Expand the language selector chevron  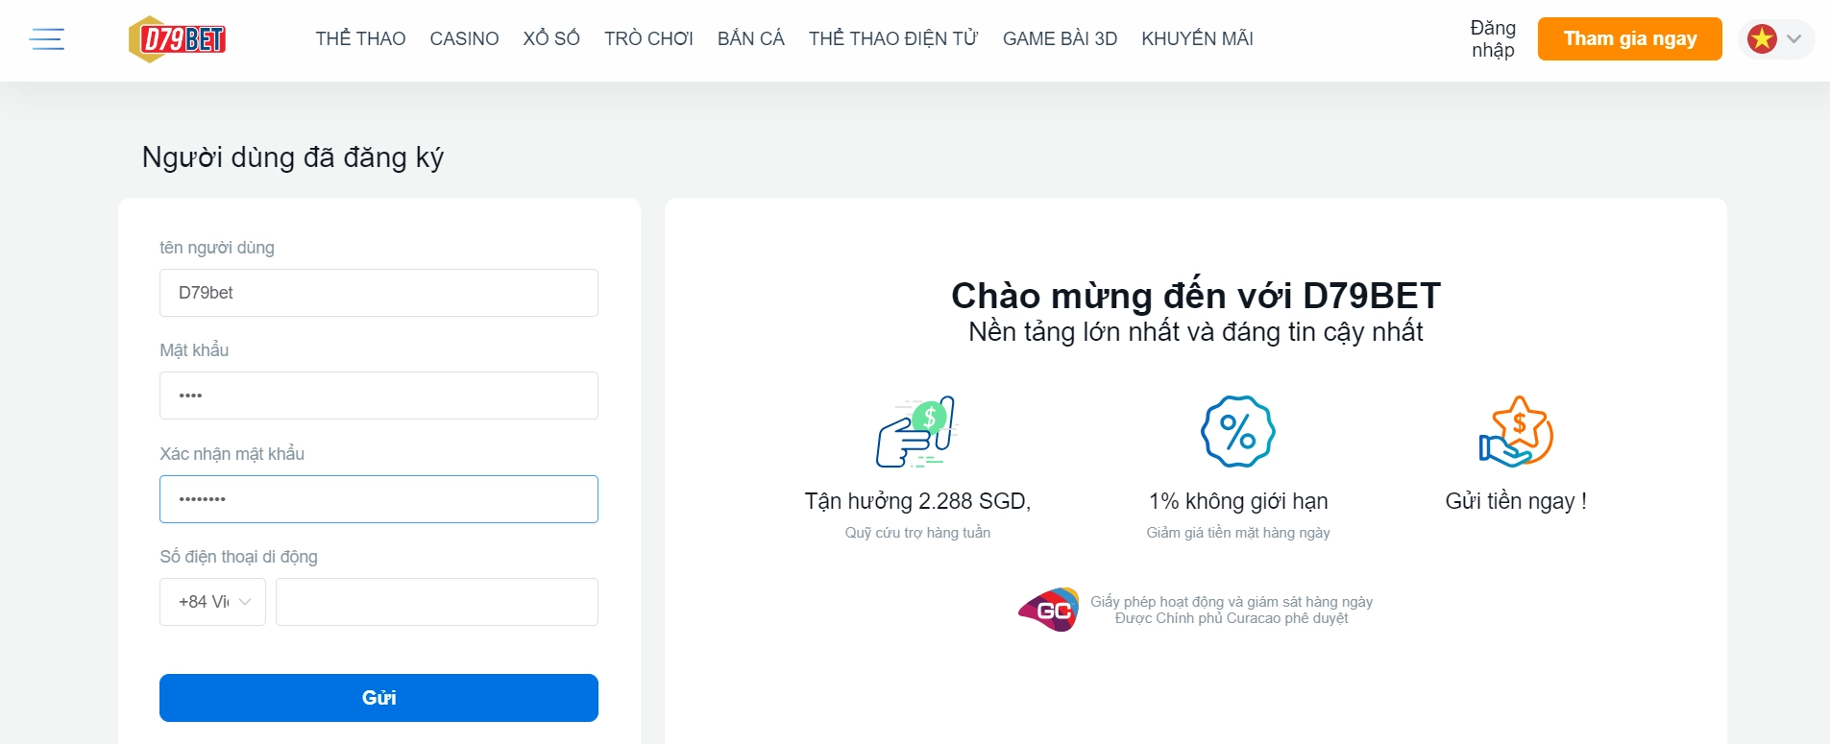(1793, 39)
